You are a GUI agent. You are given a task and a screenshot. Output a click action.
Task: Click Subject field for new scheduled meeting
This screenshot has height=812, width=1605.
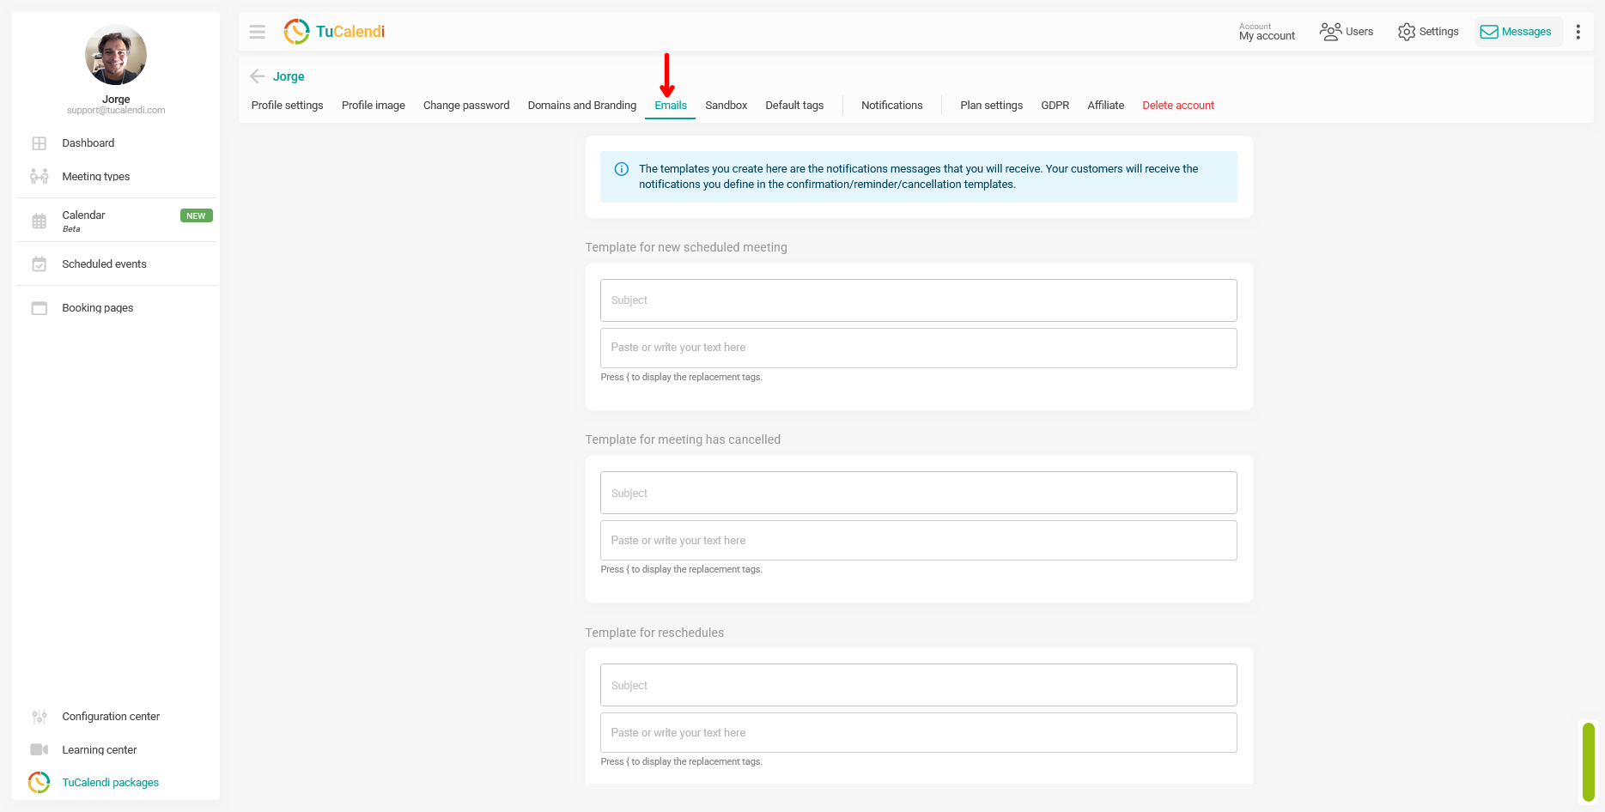919,300
